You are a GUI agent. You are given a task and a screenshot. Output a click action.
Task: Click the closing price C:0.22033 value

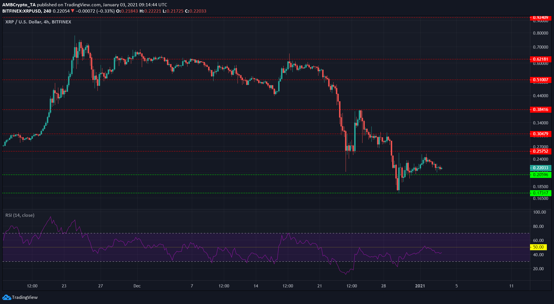(x=196, y=11)
